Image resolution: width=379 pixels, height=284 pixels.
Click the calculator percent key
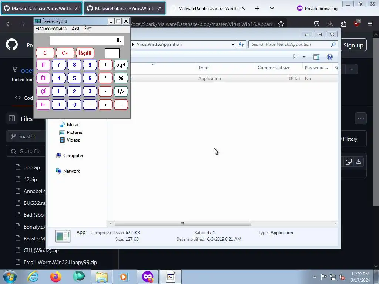point(121,78)
